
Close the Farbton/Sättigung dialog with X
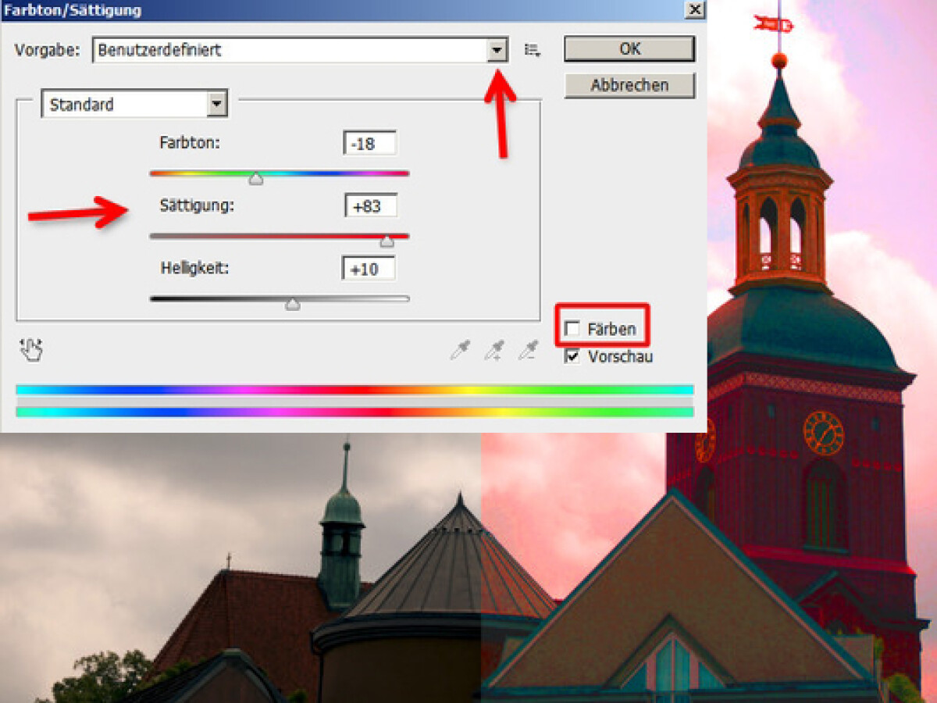pyautogui.click(x=694, y=9)
